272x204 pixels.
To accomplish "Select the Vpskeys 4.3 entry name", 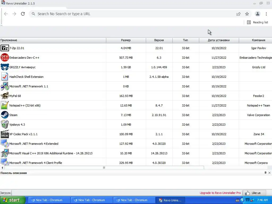I will click(17, 125).
